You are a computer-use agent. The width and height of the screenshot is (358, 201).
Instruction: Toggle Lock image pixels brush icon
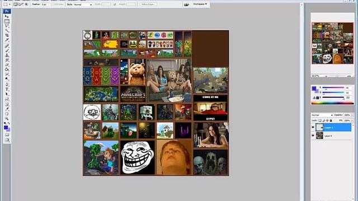[323, 121]
